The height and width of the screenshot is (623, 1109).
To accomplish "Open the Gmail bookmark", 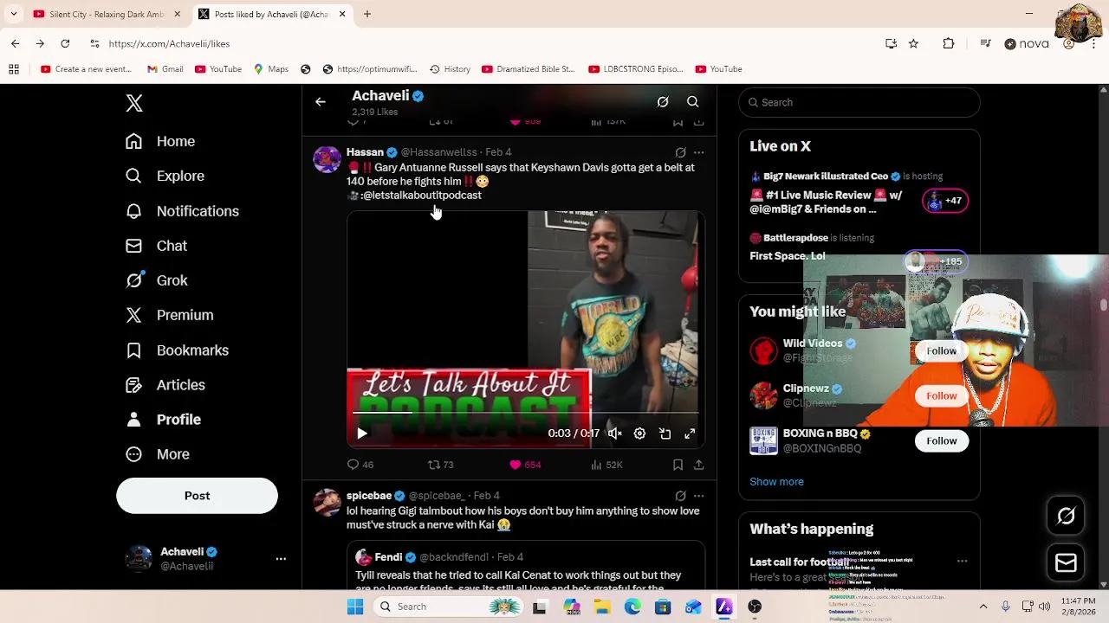I will coord(165,69).
